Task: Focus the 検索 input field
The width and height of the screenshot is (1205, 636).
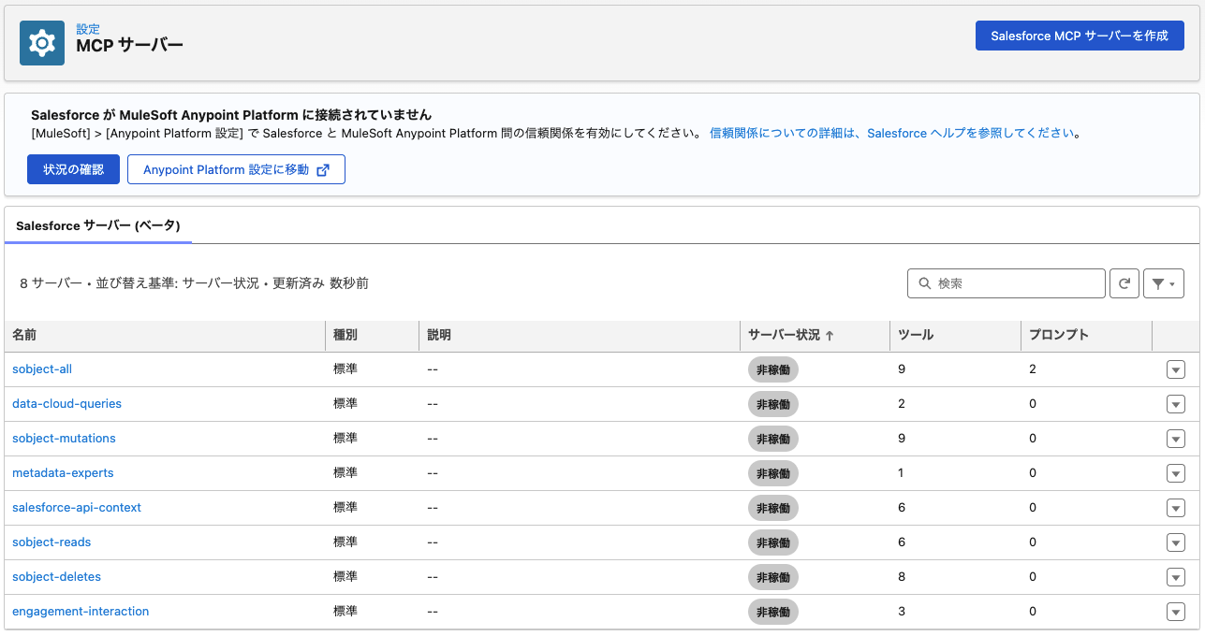Action: point(1007,283)
